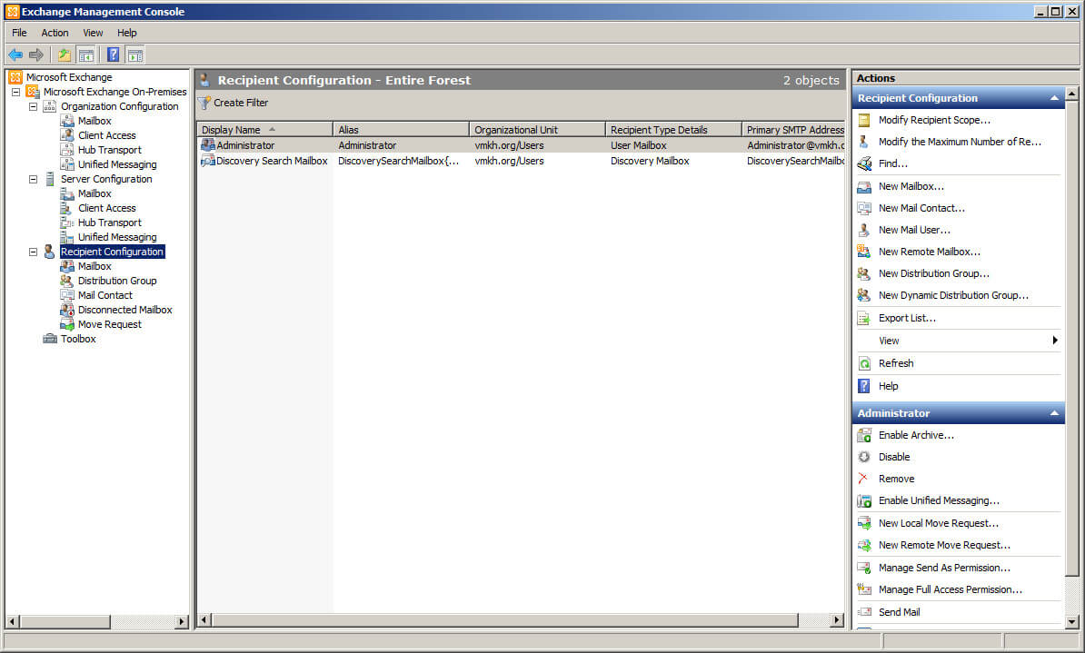
Task: Open the View menu in menu bar
Action: 93,33
